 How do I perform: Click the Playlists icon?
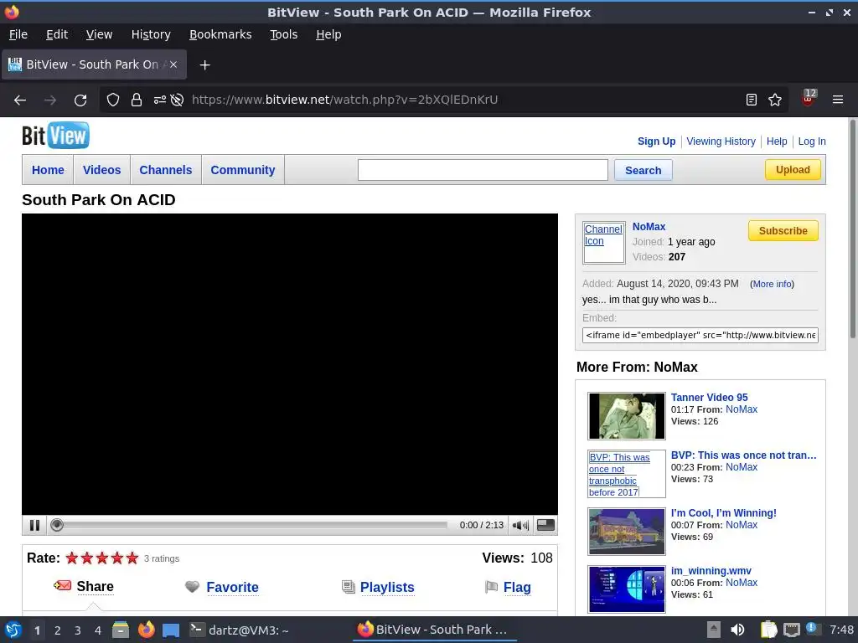tap(348, 587)
